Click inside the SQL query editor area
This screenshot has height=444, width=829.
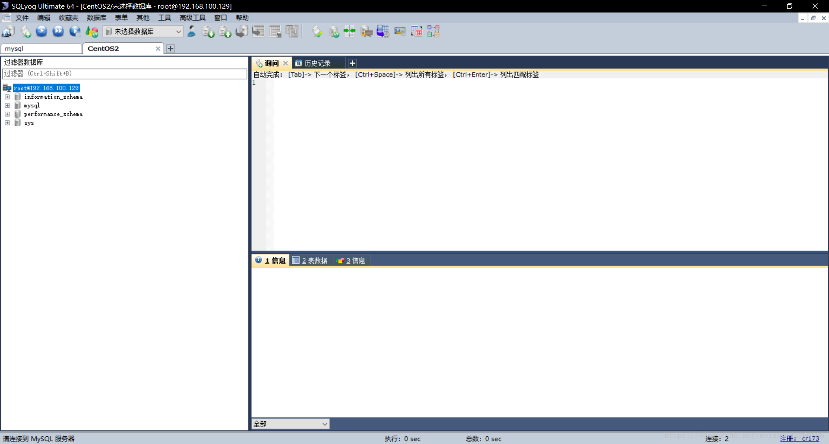550,164
